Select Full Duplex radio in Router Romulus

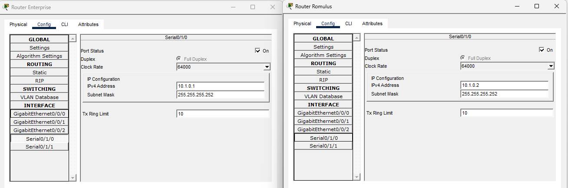pyautogui.click(x=462, y=58)
